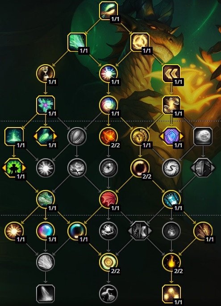221x306 pixels.
Task: Select the golden double-chevron rewind talent
Action: [171, 74]
